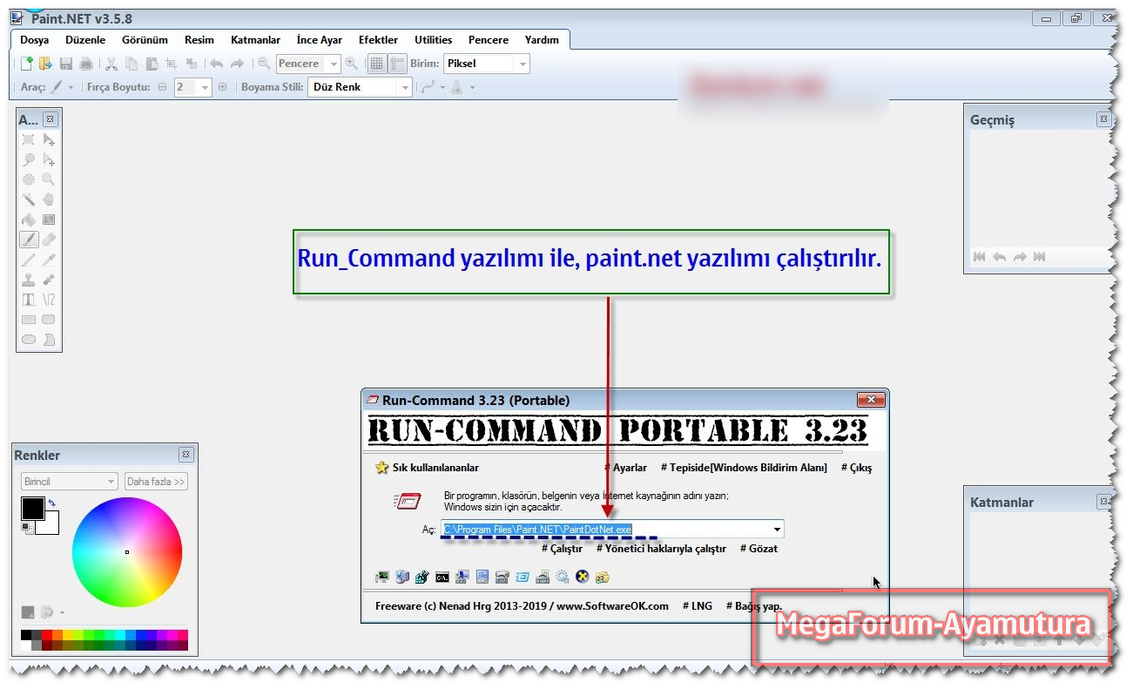Swap primary and secondary colors arrow
The height and width of the screenshot is (689, 1133).
[51, 503]
